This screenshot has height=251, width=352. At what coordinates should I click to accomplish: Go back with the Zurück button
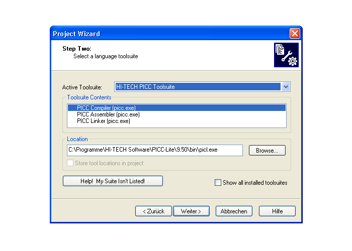point(153,211)
